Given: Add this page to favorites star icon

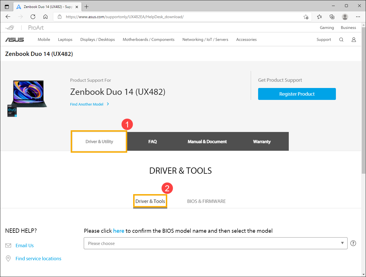Looking at the screenshot, I should pos(306,17).
